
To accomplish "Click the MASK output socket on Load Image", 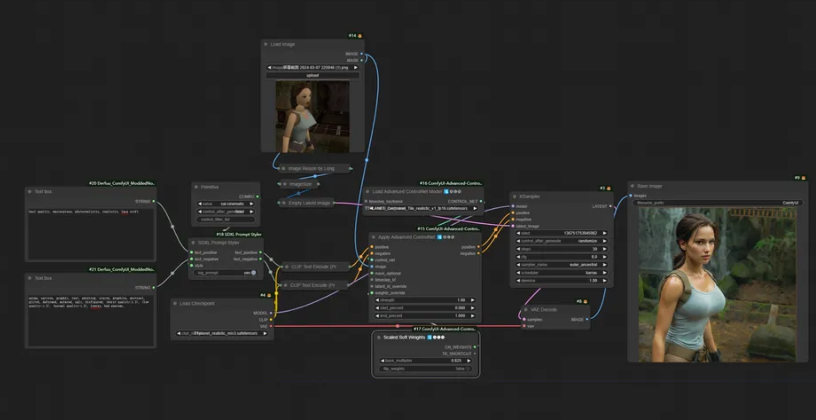I will (x=362, y=60).
